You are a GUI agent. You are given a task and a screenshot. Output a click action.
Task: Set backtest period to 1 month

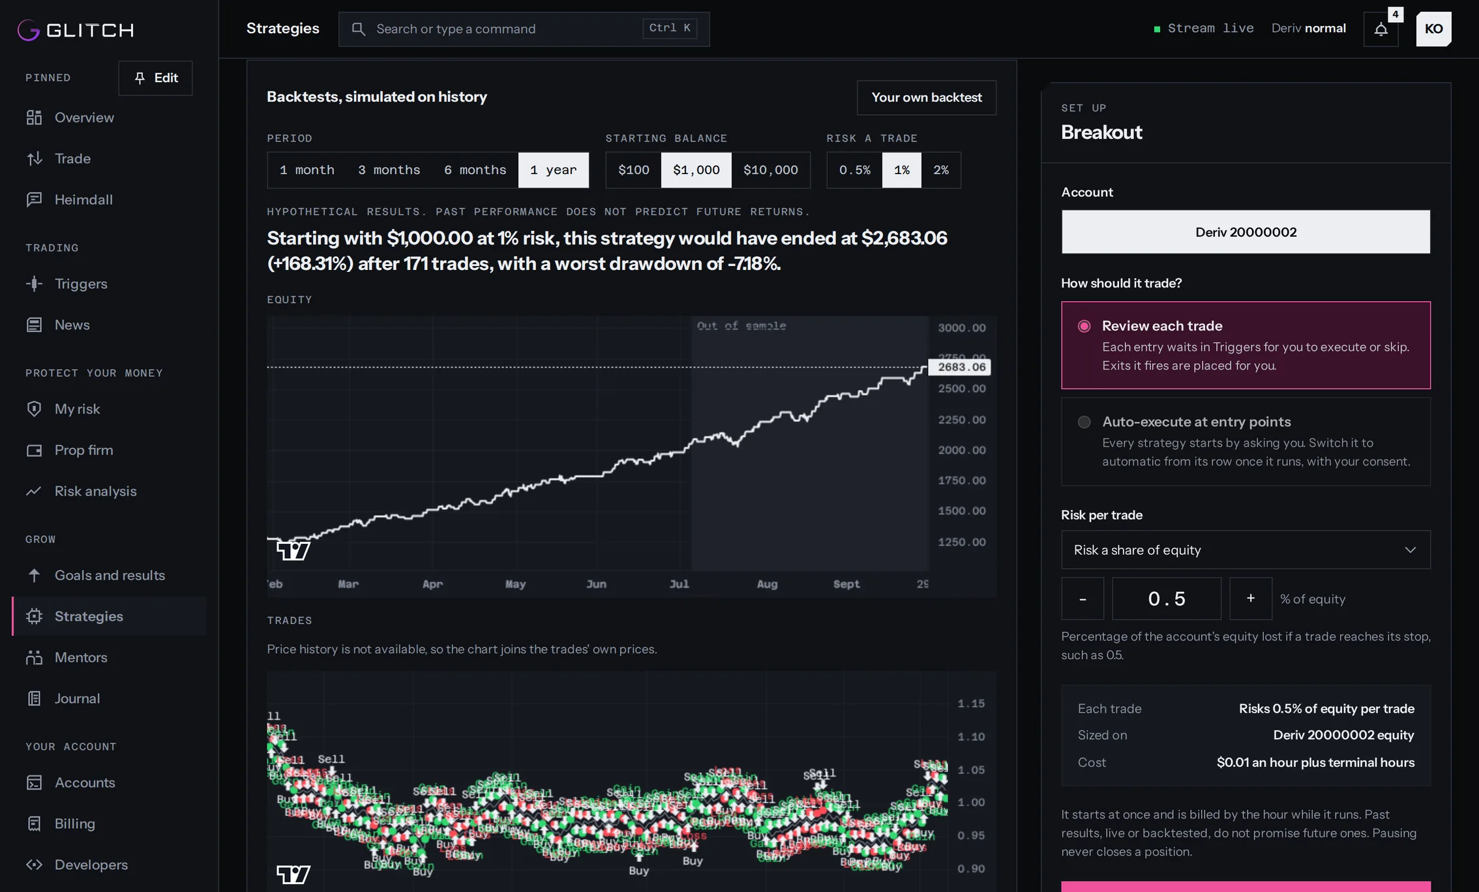[306, 170]
